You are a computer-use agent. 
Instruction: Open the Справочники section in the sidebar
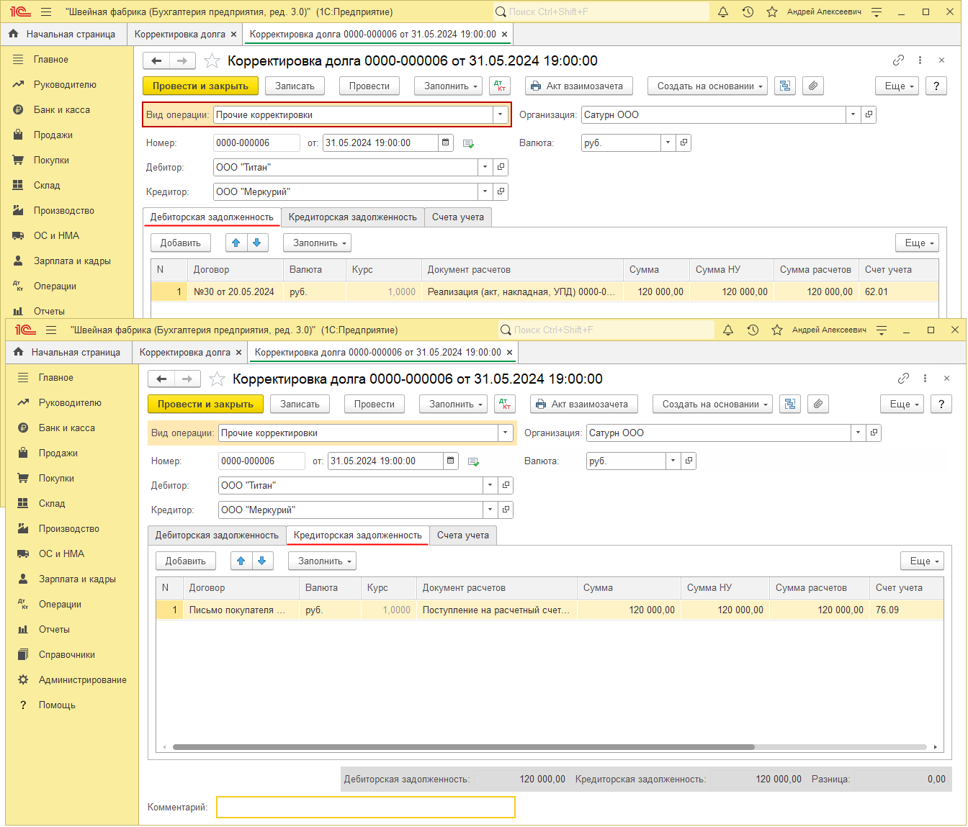[x=66, y=655]
